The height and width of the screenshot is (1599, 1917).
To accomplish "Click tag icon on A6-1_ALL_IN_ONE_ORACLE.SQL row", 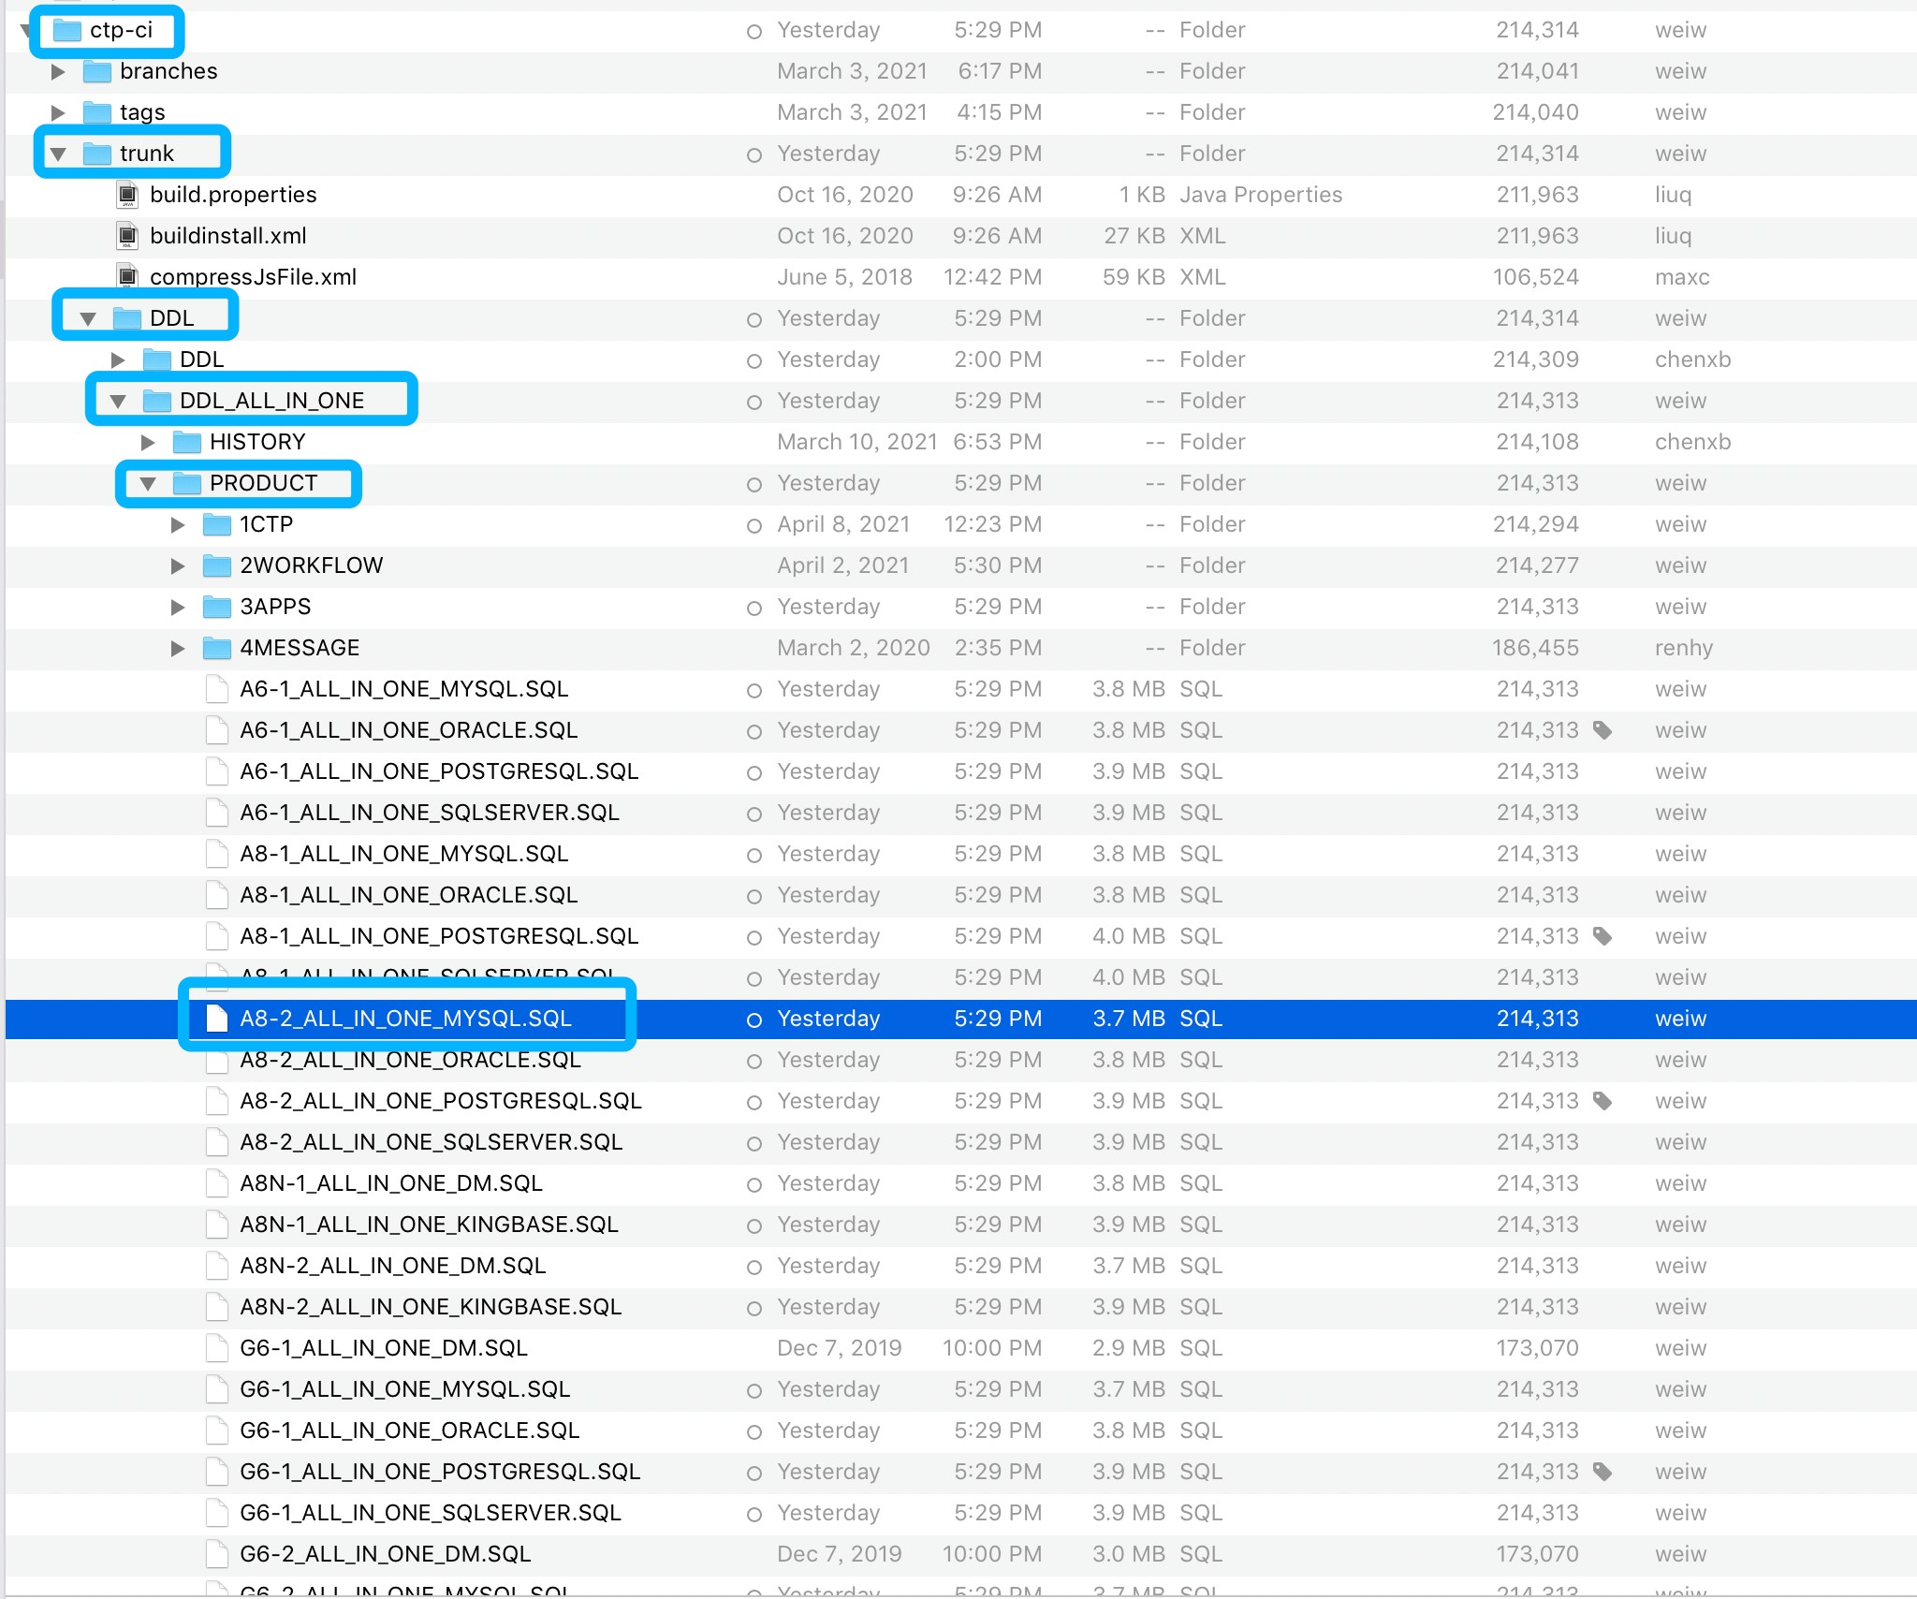I will click(1602, 730).
